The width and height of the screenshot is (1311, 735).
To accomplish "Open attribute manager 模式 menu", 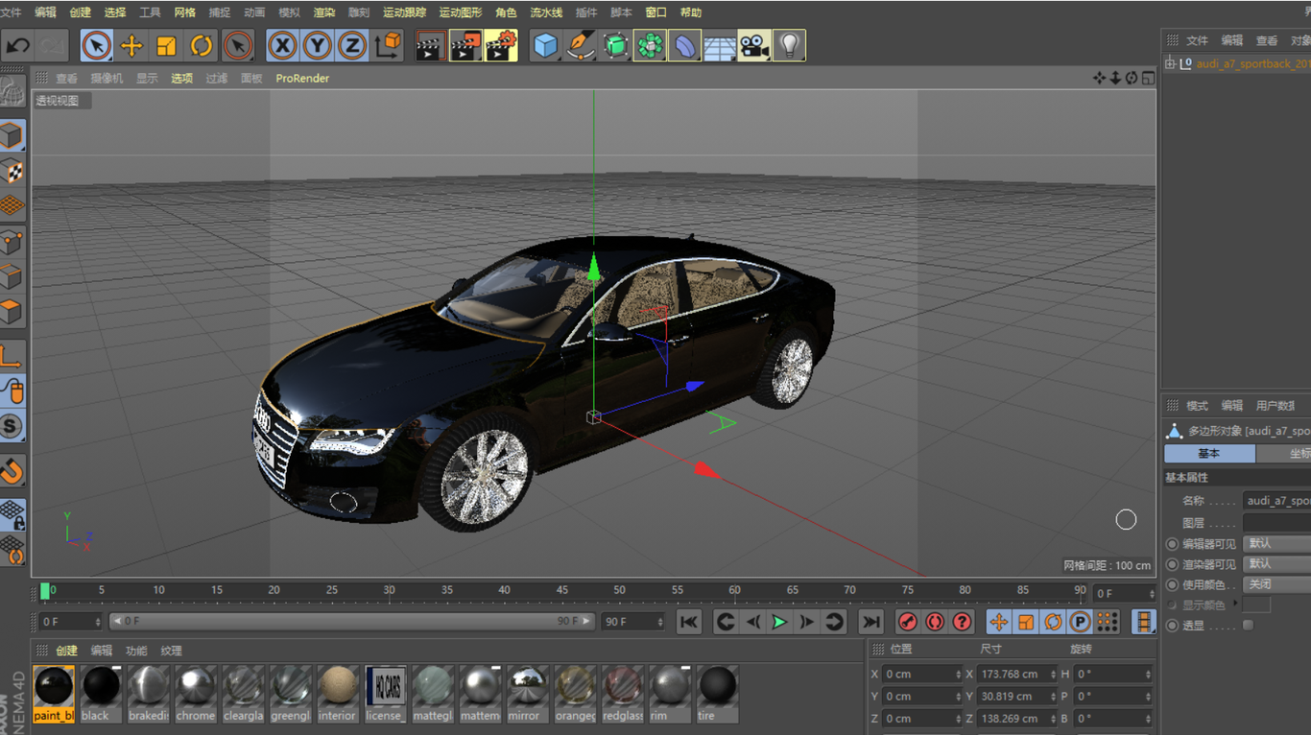I will click(x=1197, y=406).
